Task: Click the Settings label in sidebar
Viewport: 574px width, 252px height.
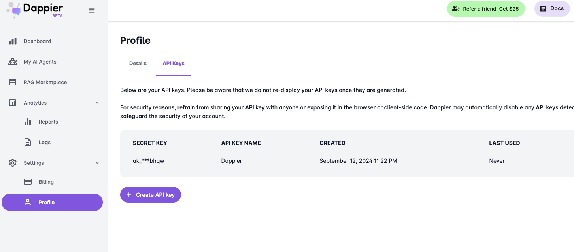Action: click(x=34, y=163)
